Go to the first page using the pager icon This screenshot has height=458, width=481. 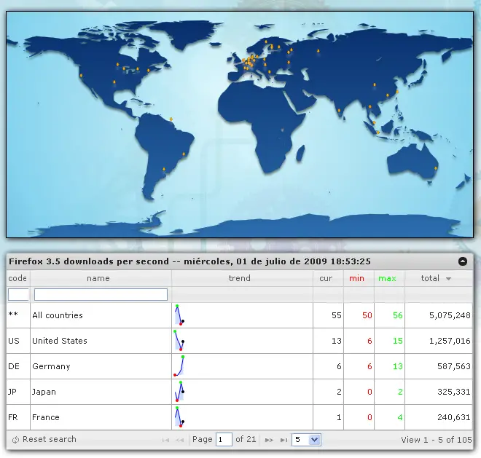point(166,440)
